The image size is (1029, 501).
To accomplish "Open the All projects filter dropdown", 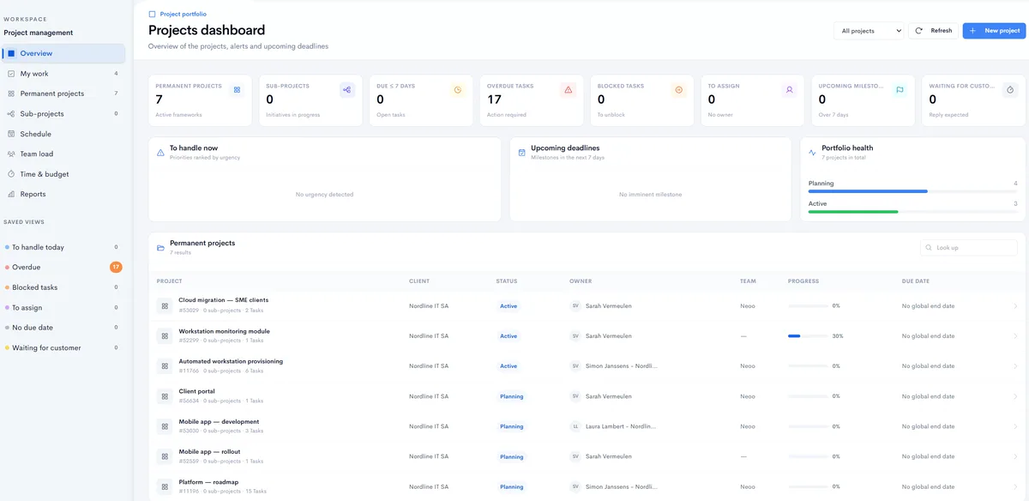I will click(869, 31).
